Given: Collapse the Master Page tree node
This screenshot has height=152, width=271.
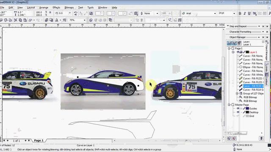Looking at the screenshot, I should pos(229,105).
